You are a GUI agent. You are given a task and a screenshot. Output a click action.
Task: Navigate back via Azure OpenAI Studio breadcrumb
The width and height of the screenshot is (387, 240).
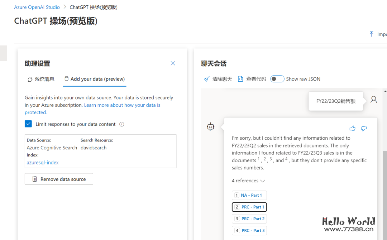pyautogui.click(x=37, y=7)
